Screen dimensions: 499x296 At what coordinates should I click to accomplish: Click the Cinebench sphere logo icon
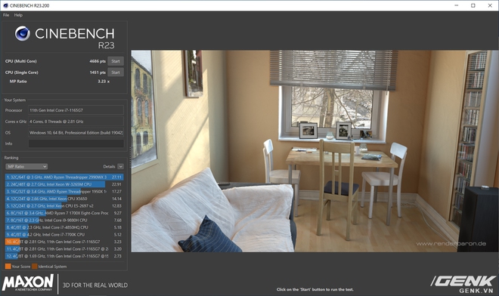[22, 33]
